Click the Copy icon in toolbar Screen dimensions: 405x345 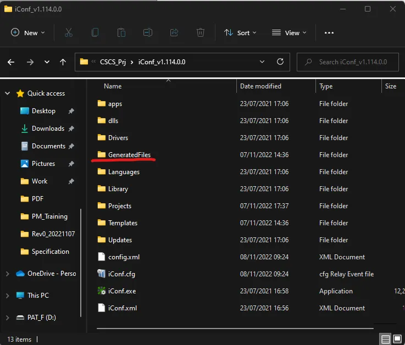click(x=95, y=32)
